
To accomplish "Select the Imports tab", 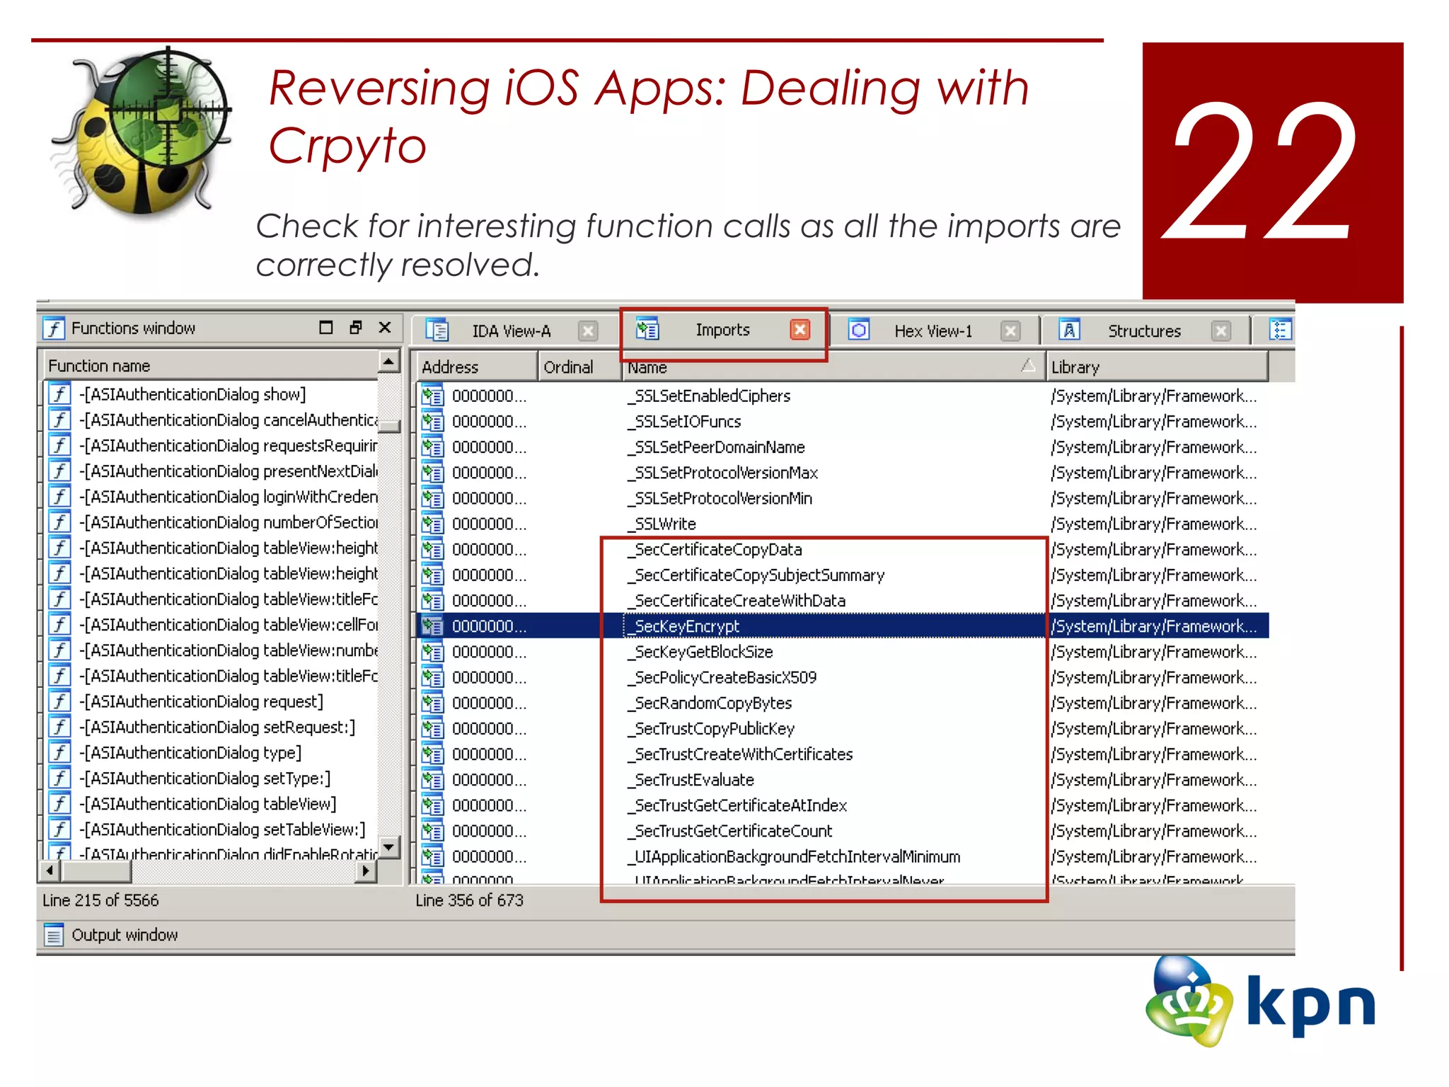I will pos(722,330).
